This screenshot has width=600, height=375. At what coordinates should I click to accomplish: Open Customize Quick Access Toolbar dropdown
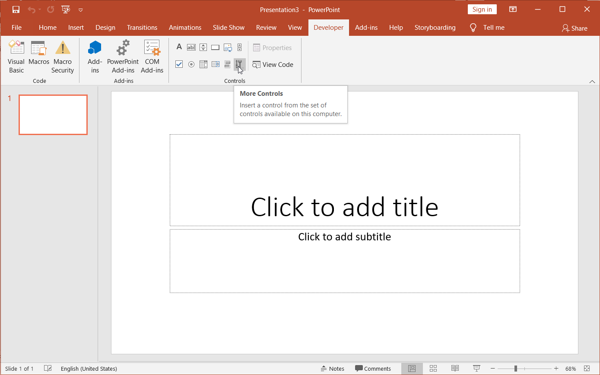point(80,9)
